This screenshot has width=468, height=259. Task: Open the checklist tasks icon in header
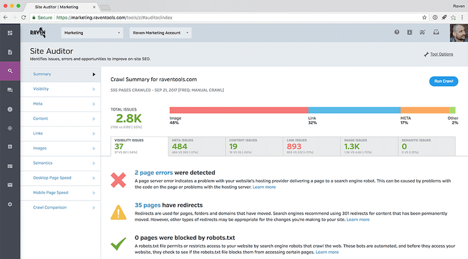coord(422,32)
